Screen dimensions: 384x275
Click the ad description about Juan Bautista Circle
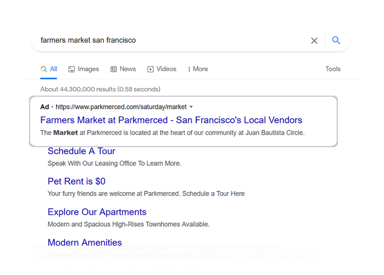[172, 133]
